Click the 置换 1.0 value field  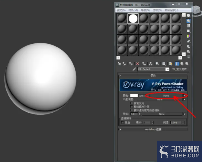pos(134,114)
